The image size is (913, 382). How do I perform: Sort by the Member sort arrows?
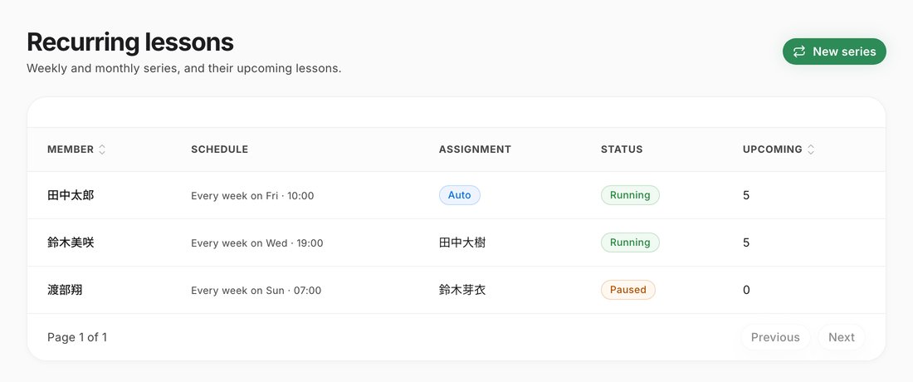[x=102, y=149]
